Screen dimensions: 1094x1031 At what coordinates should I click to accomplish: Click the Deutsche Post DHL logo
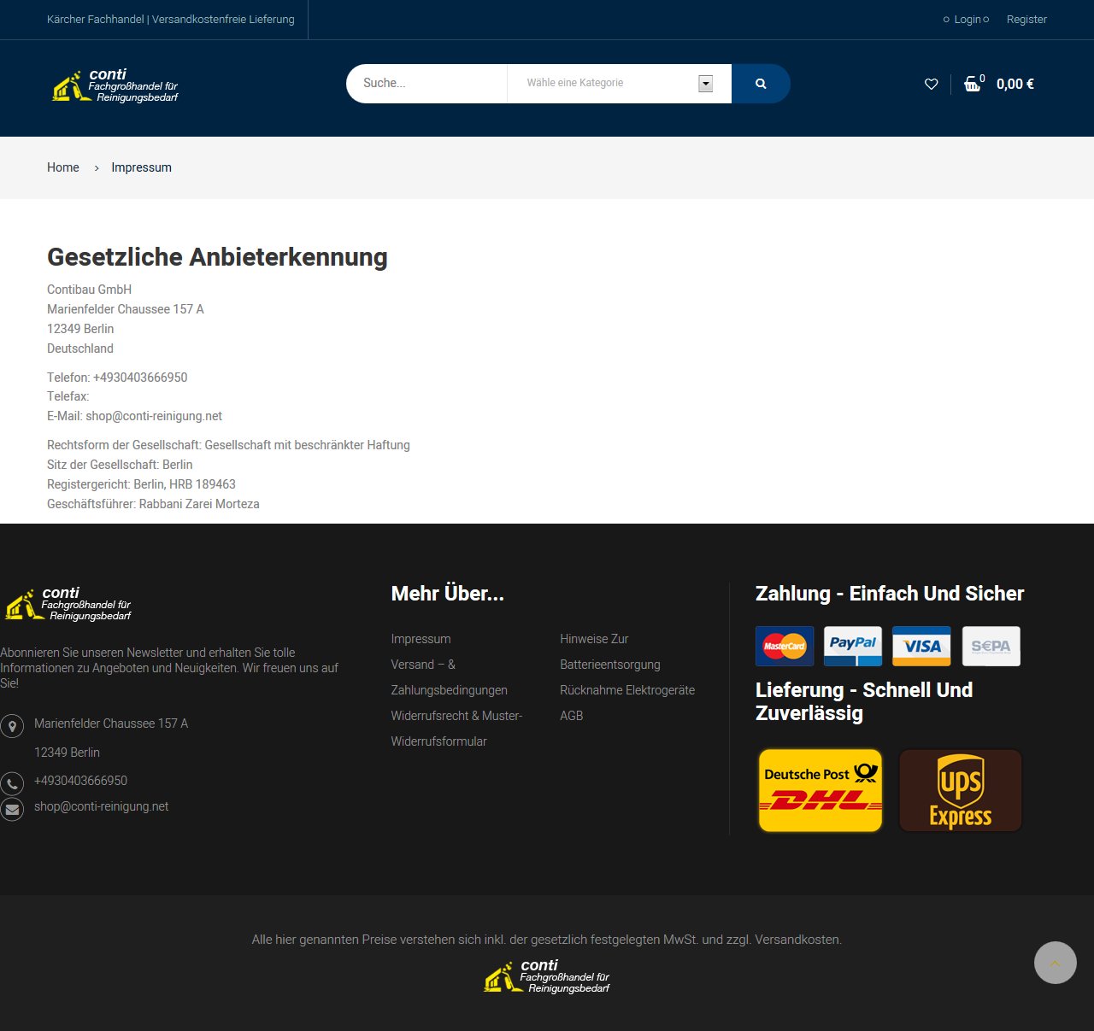(x=820, y=790)
